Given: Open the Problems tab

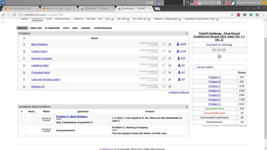Looking at the screenshot, I should coord(22,28).
